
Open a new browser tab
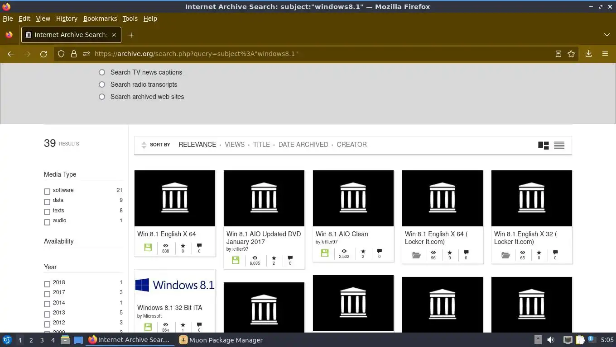pyautogui.click(x=131, y=35)
